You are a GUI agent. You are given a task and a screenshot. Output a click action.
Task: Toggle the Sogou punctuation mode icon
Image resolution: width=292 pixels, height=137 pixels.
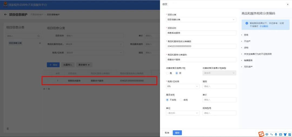coord(272,134)
